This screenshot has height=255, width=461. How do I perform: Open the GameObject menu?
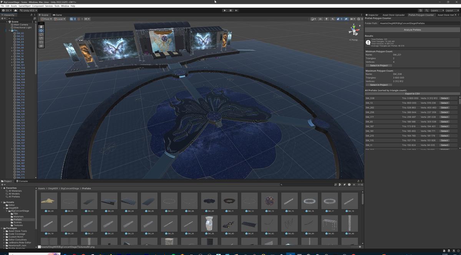click(25, 6)
